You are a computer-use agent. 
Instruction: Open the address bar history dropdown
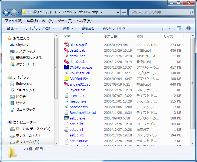click(118, 12)
